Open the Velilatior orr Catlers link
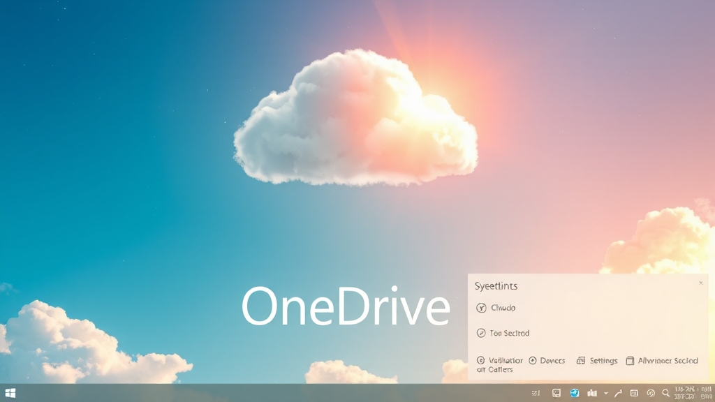The height and width of the screenshot is (402, 715). click(500, 364)
